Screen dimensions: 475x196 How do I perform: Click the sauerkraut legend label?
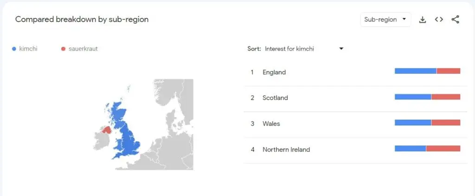(x=83, y=49)
